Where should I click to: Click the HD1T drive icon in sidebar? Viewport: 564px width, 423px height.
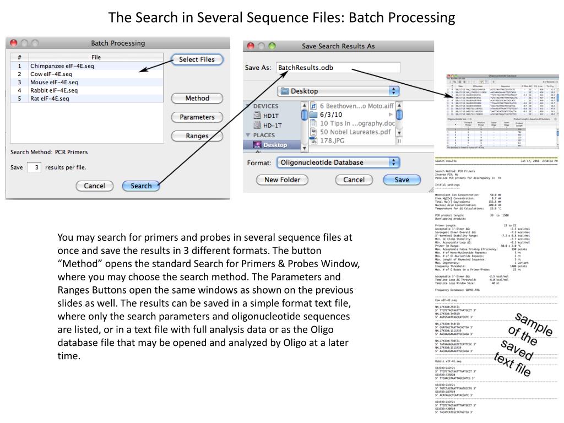click(x=257, y=115)
